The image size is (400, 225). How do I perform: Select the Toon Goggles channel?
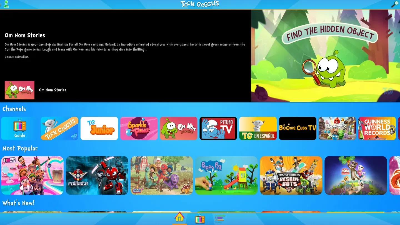click(59, 128)
